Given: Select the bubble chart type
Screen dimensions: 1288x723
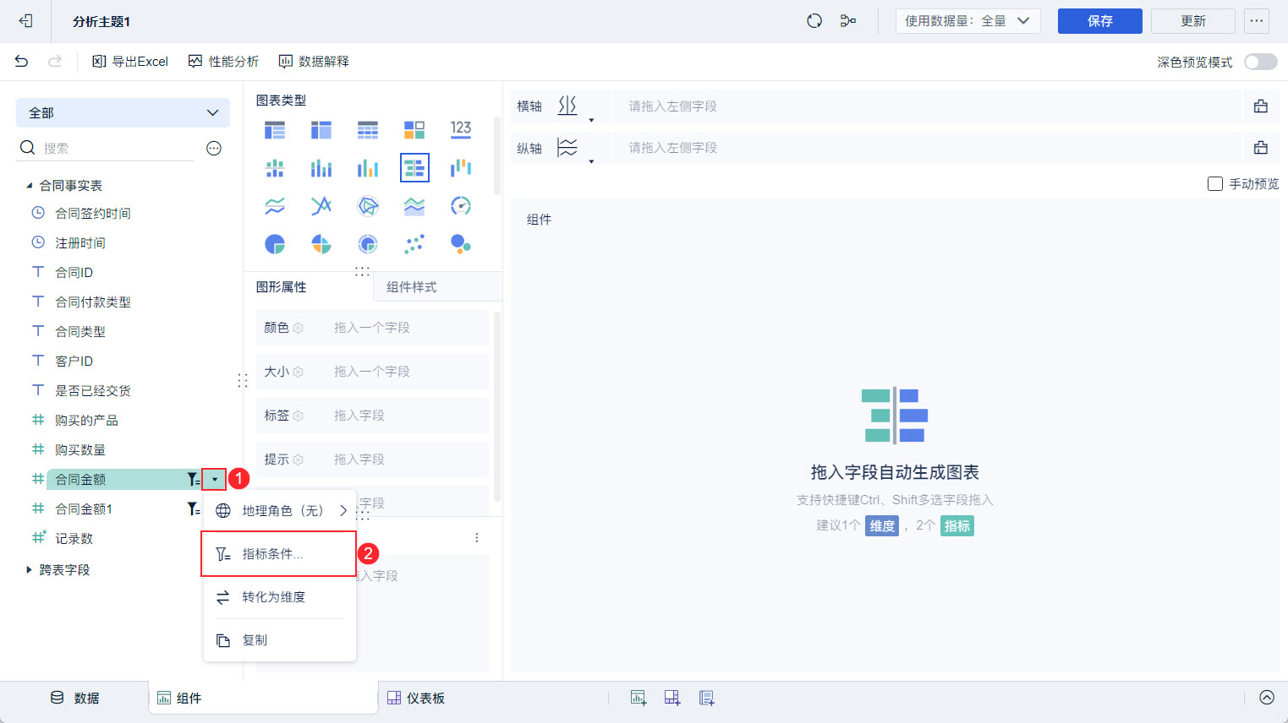Looking at the screenshot, I should pos(461,244).
